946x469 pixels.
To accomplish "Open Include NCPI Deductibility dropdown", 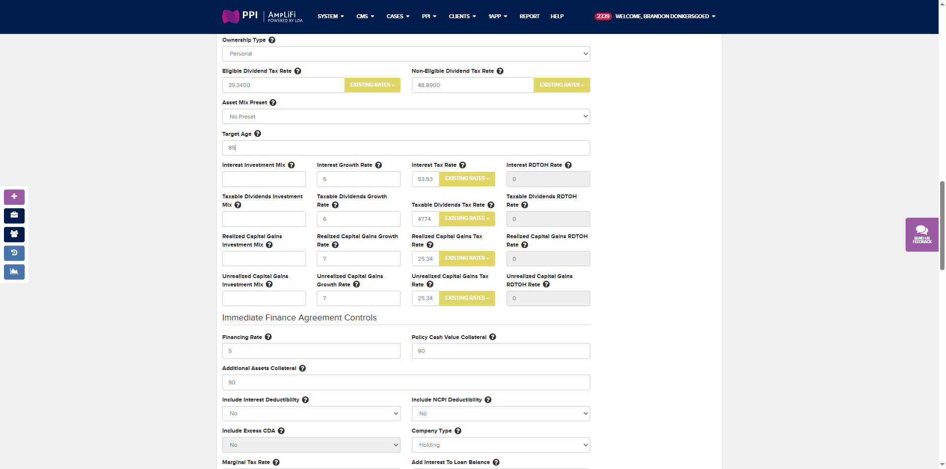I will pos(501,413).
